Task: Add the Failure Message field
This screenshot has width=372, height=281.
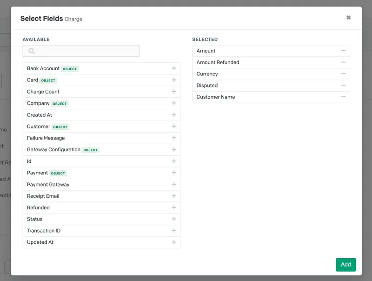Action: click(x=174, y=138)
